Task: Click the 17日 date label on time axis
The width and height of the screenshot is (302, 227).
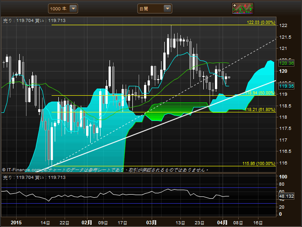Action: (x=123, y=223)
